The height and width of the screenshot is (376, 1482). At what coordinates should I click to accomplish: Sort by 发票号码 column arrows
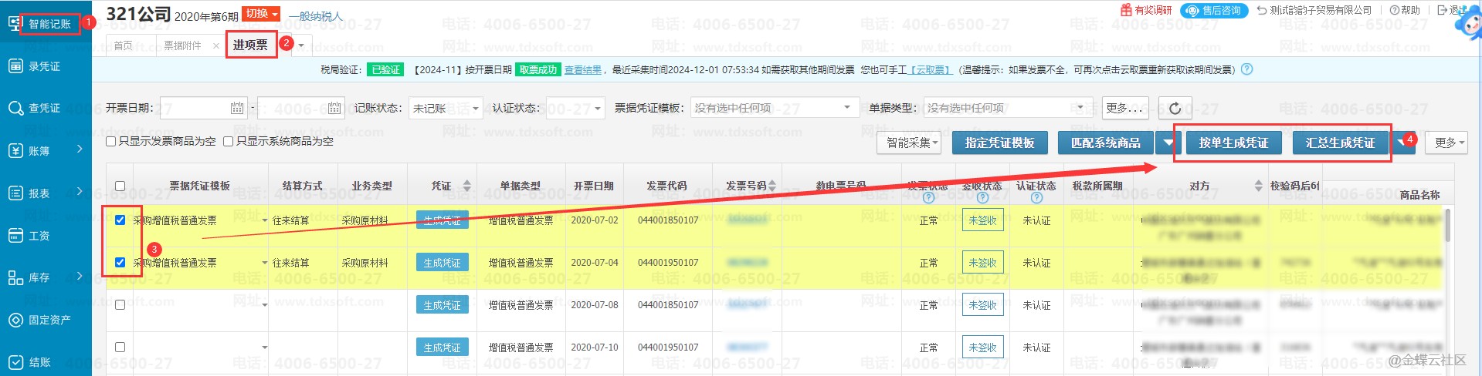tap(772, 186)
